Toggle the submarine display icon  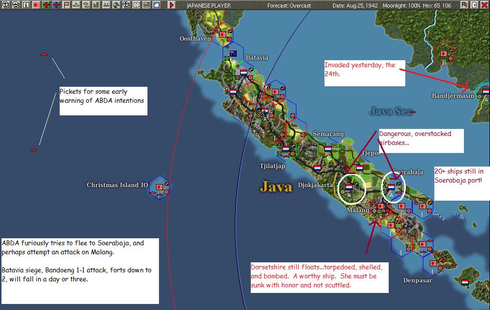pos(86,5)
